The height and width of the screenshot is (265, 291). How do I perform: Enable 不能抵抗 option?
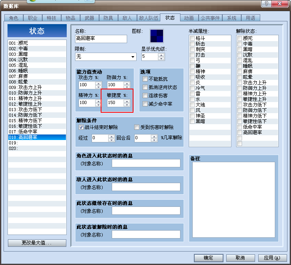[145, 79]
